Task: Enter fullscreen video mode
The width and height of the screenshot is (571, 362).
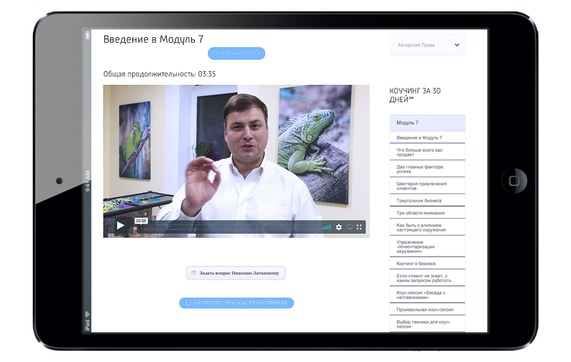Action: coord(359,227)
